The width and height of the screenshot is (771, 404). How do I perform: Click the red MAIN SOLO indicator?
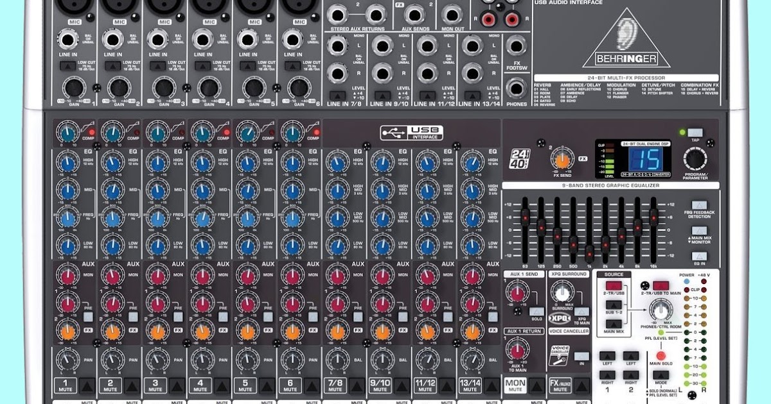tap(660, 356)
